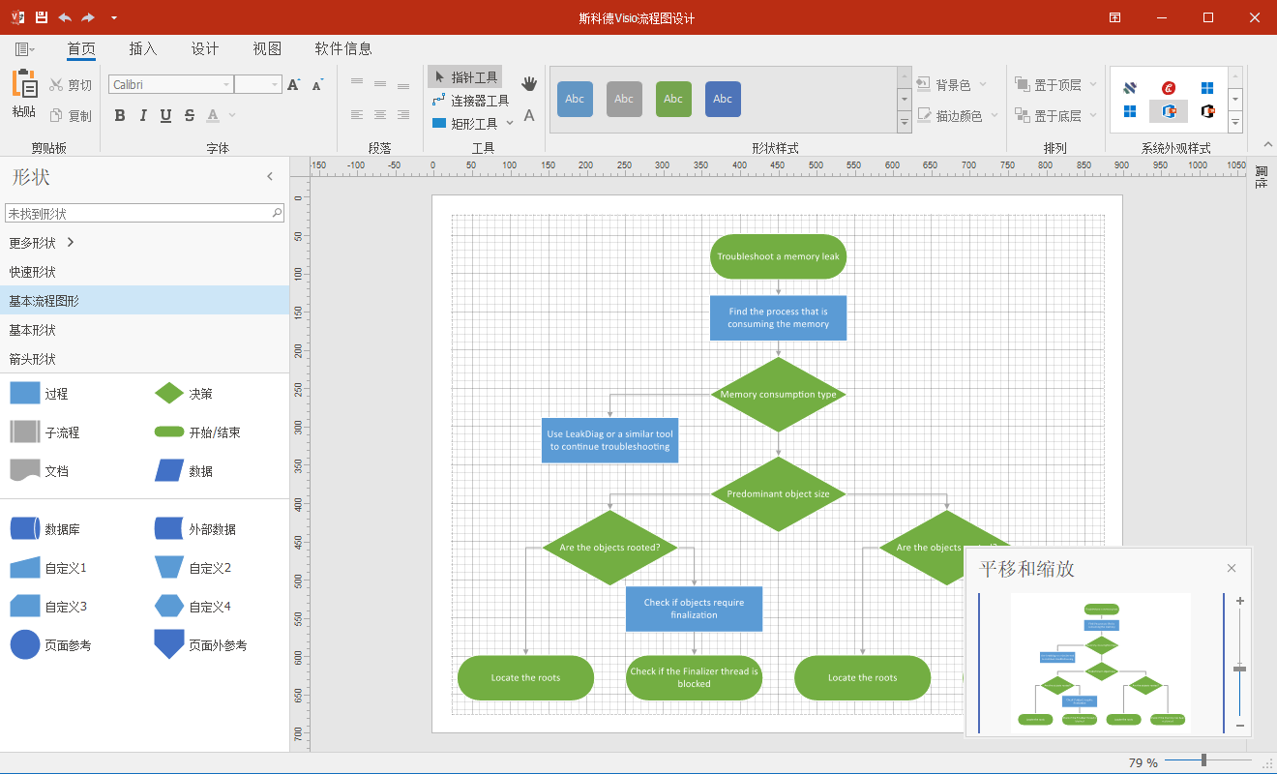
Task: Toggle Underline formatting
Action: [166, 116]
